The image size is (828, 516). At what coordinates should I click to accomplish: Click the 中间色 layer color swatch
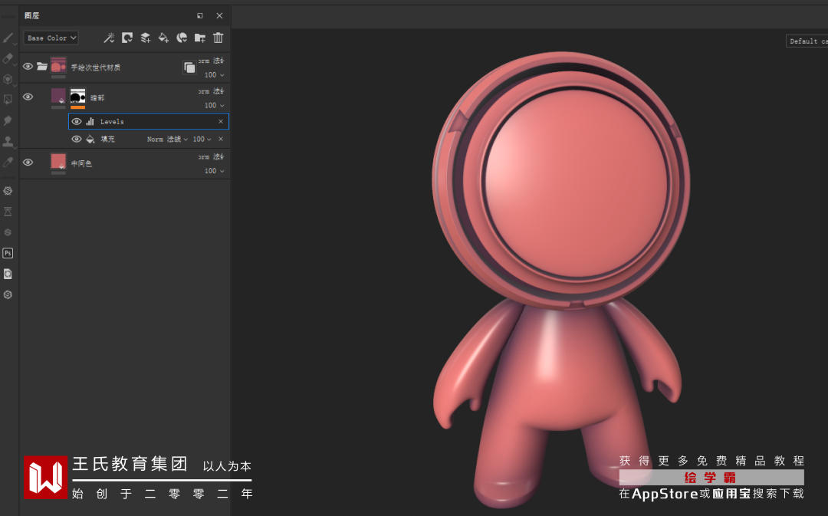(x=58, y=161)
